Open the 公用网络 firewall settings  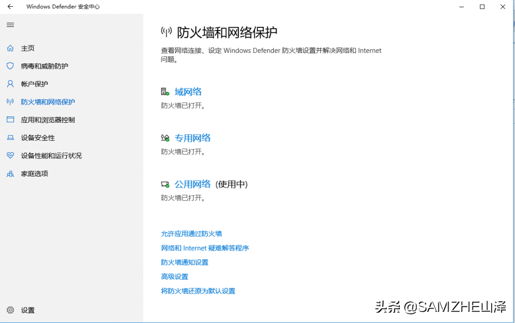pos(192,184)
